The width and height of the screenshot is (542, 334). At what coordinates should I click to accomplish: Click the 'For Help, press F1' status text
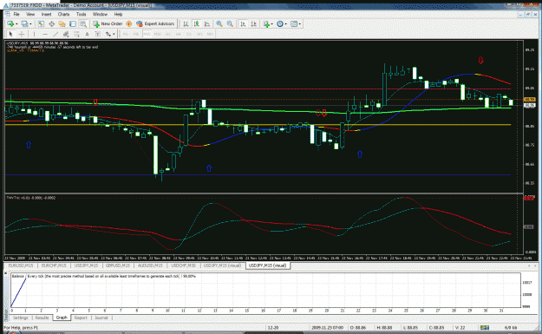pos(21,327)
